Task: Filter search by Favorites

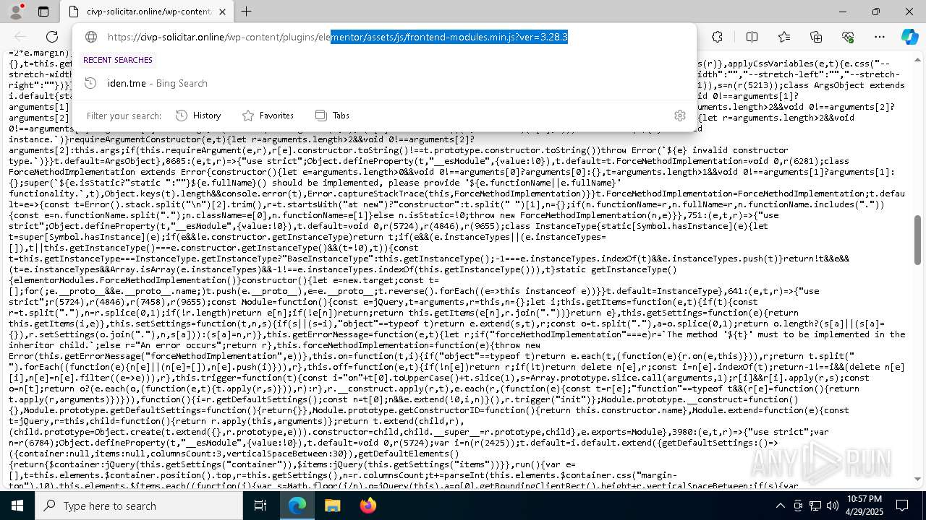Action: [268, 116]
